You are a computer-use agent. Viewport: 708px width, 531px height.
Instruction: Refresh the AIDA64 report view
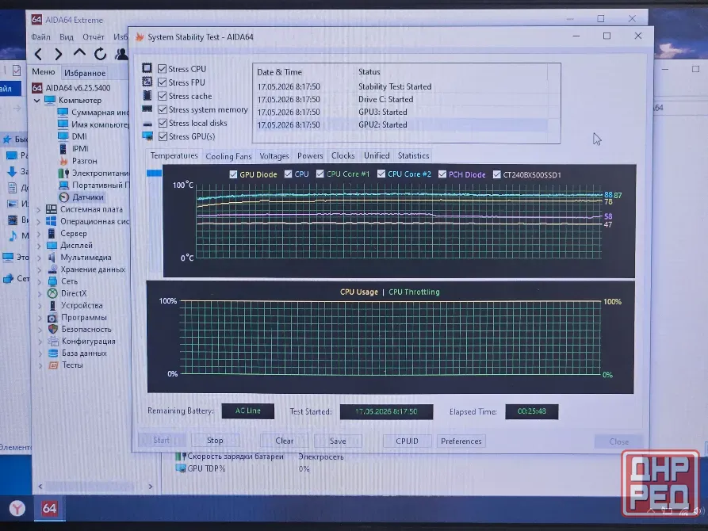click(100, 54)
